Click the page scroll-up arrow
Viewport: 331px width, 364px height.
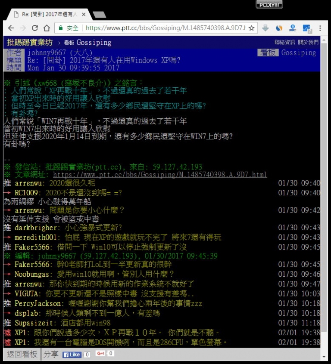[x=324, y=39]
